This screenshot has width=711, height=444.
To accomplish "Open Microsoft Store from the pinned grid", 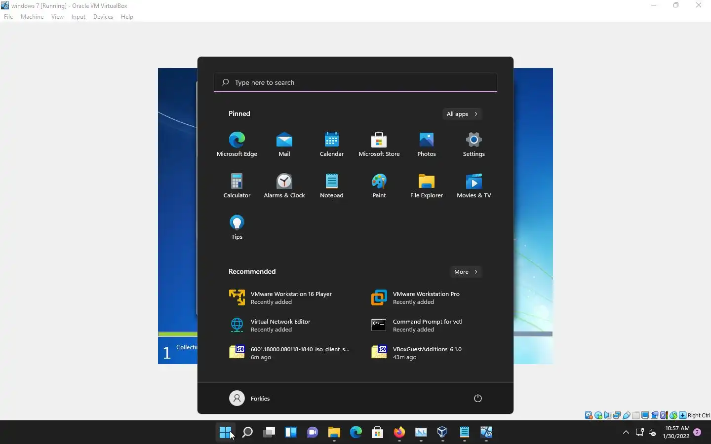I will [x=379, y=144].
